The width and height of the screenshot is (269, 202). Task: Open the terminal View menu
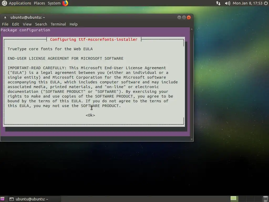(27, 24)
